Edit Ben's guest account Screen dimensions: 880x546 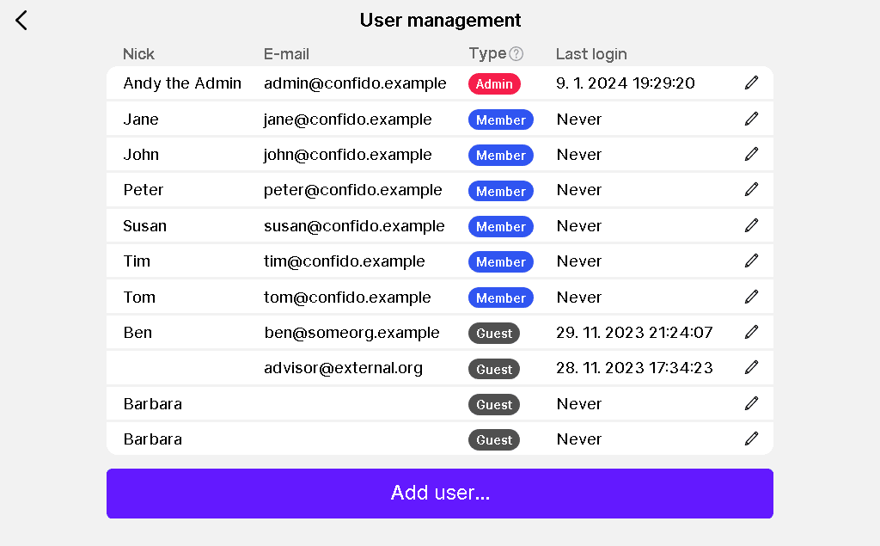point(751,333)
